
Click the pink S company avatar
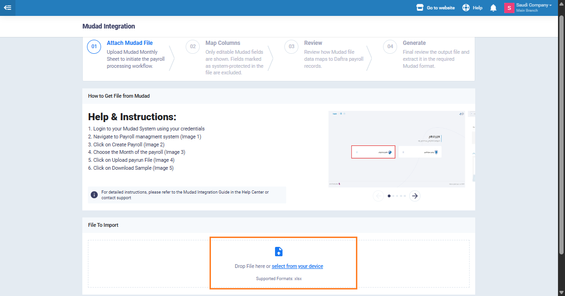click(x=509, y=8)
